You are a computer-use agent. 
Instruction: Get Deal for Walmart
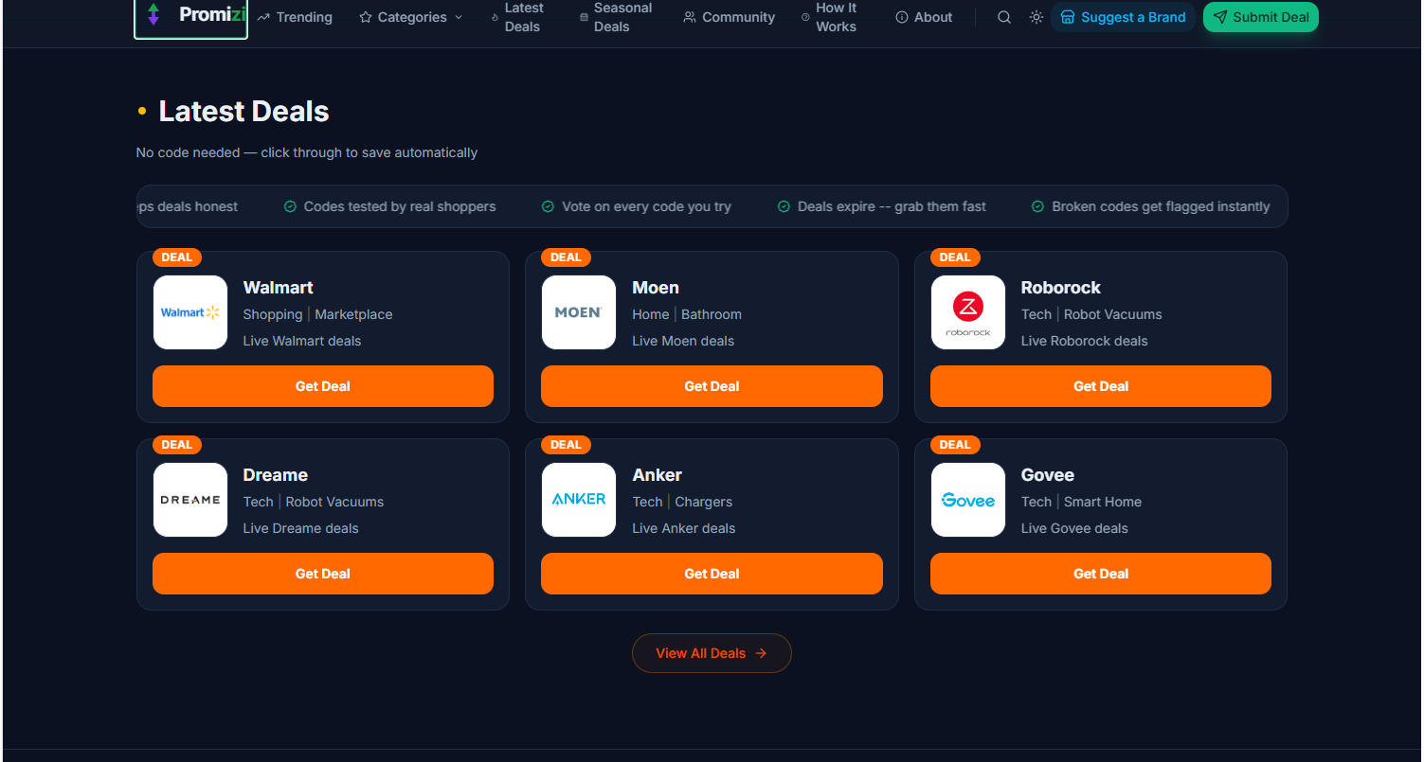click(x=323, y=386)
